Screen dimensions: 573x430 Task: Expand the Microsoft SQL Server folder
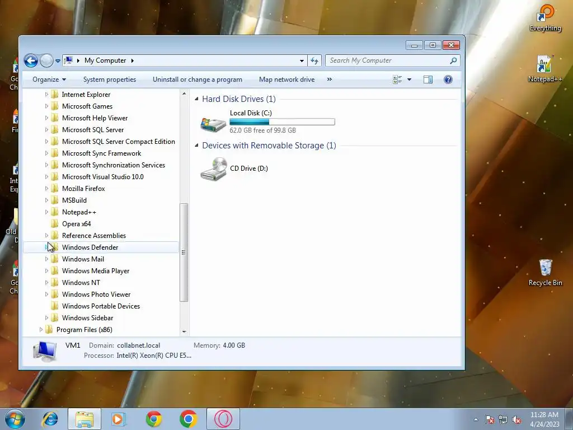pos(46,129)
